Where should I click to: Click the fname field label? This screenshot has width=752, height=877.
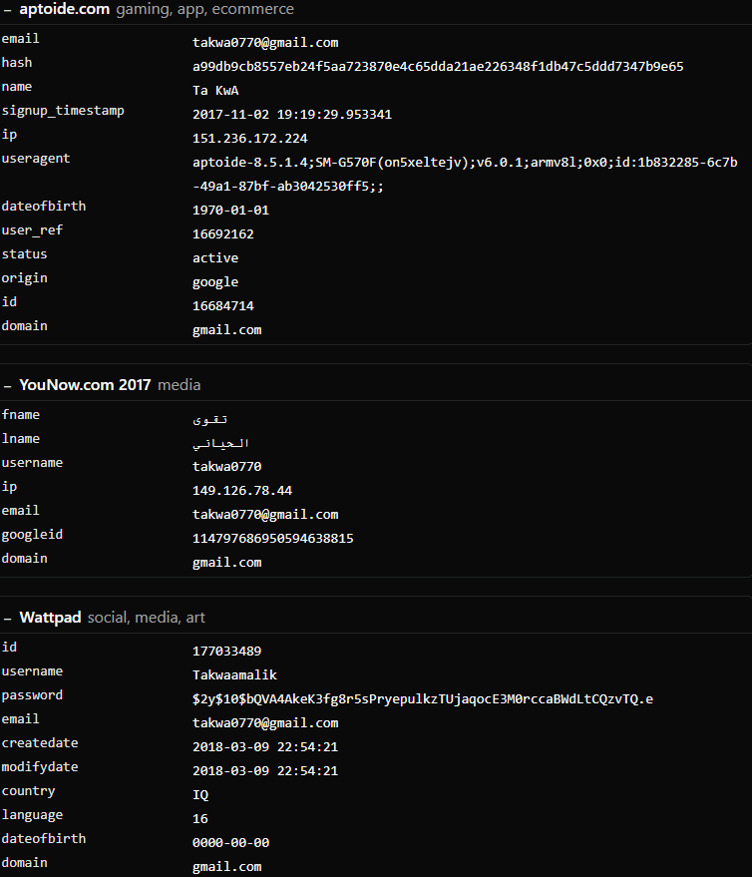[21, 415]
